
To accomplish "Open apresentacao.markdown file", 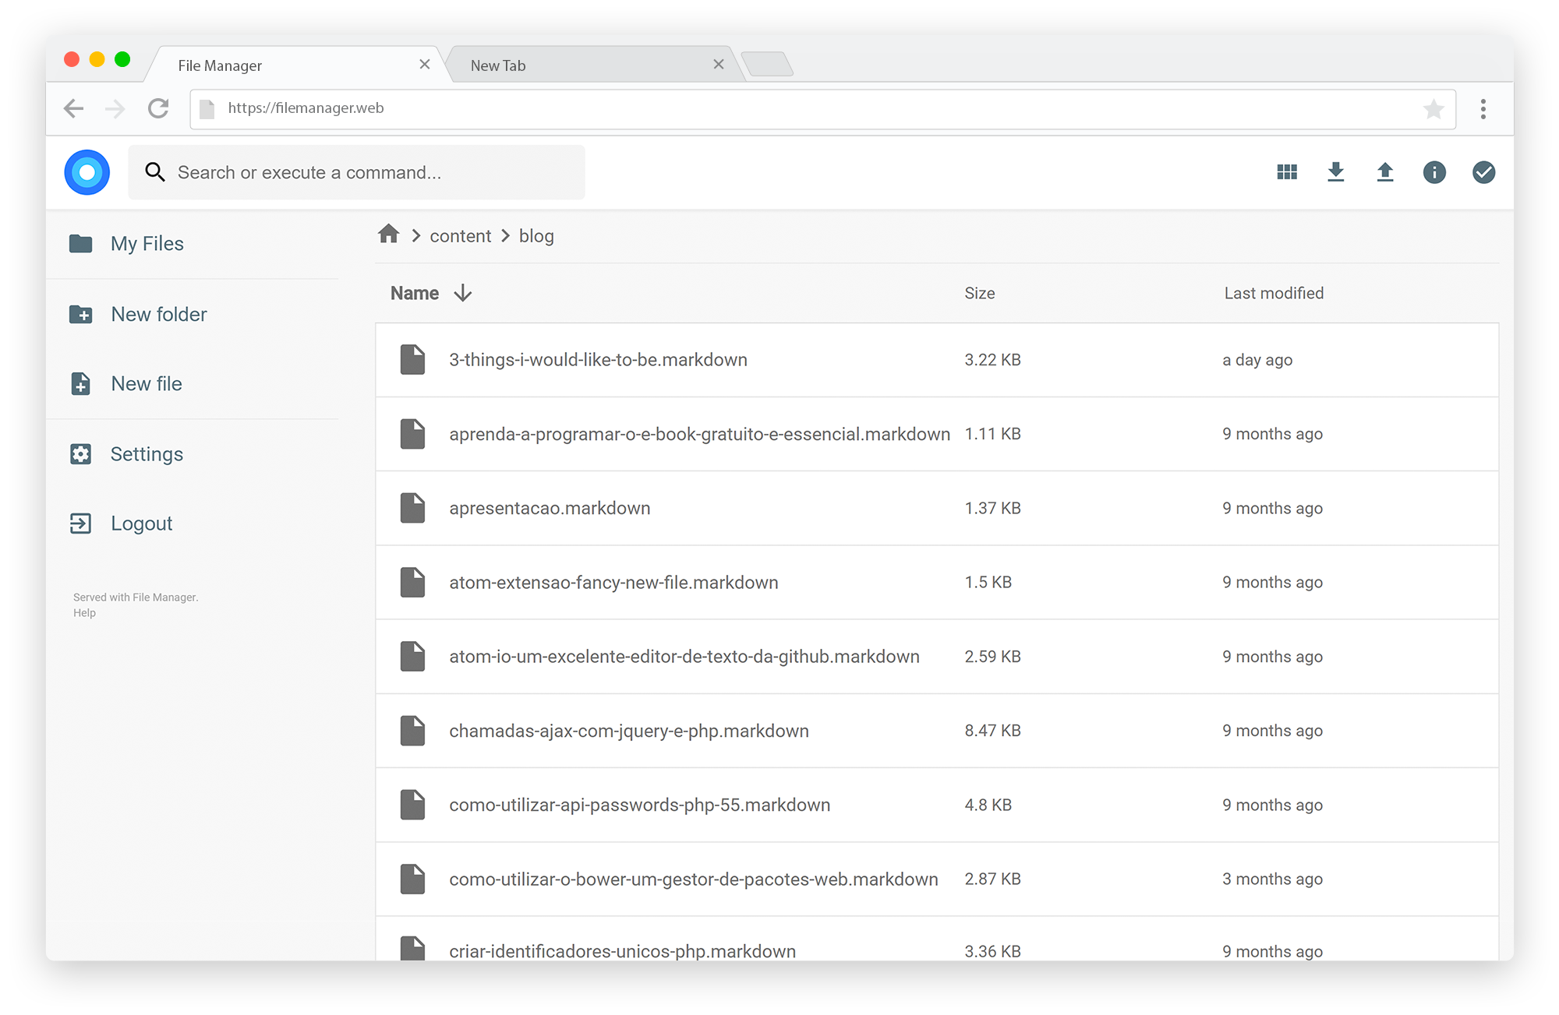I will 549,508.
